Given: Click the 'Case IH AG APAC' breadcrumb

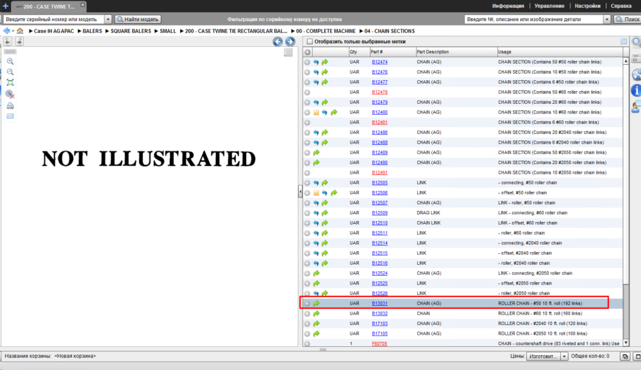Looking at the screenshot, I should tap(54, 31).
